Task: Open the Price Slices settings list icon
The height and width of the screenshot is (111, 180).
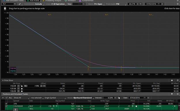Action: tap(178, 80)
